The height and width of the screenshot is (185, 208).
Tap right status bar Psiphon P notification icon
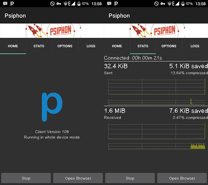pyautogui.click(x=116, y=3)
